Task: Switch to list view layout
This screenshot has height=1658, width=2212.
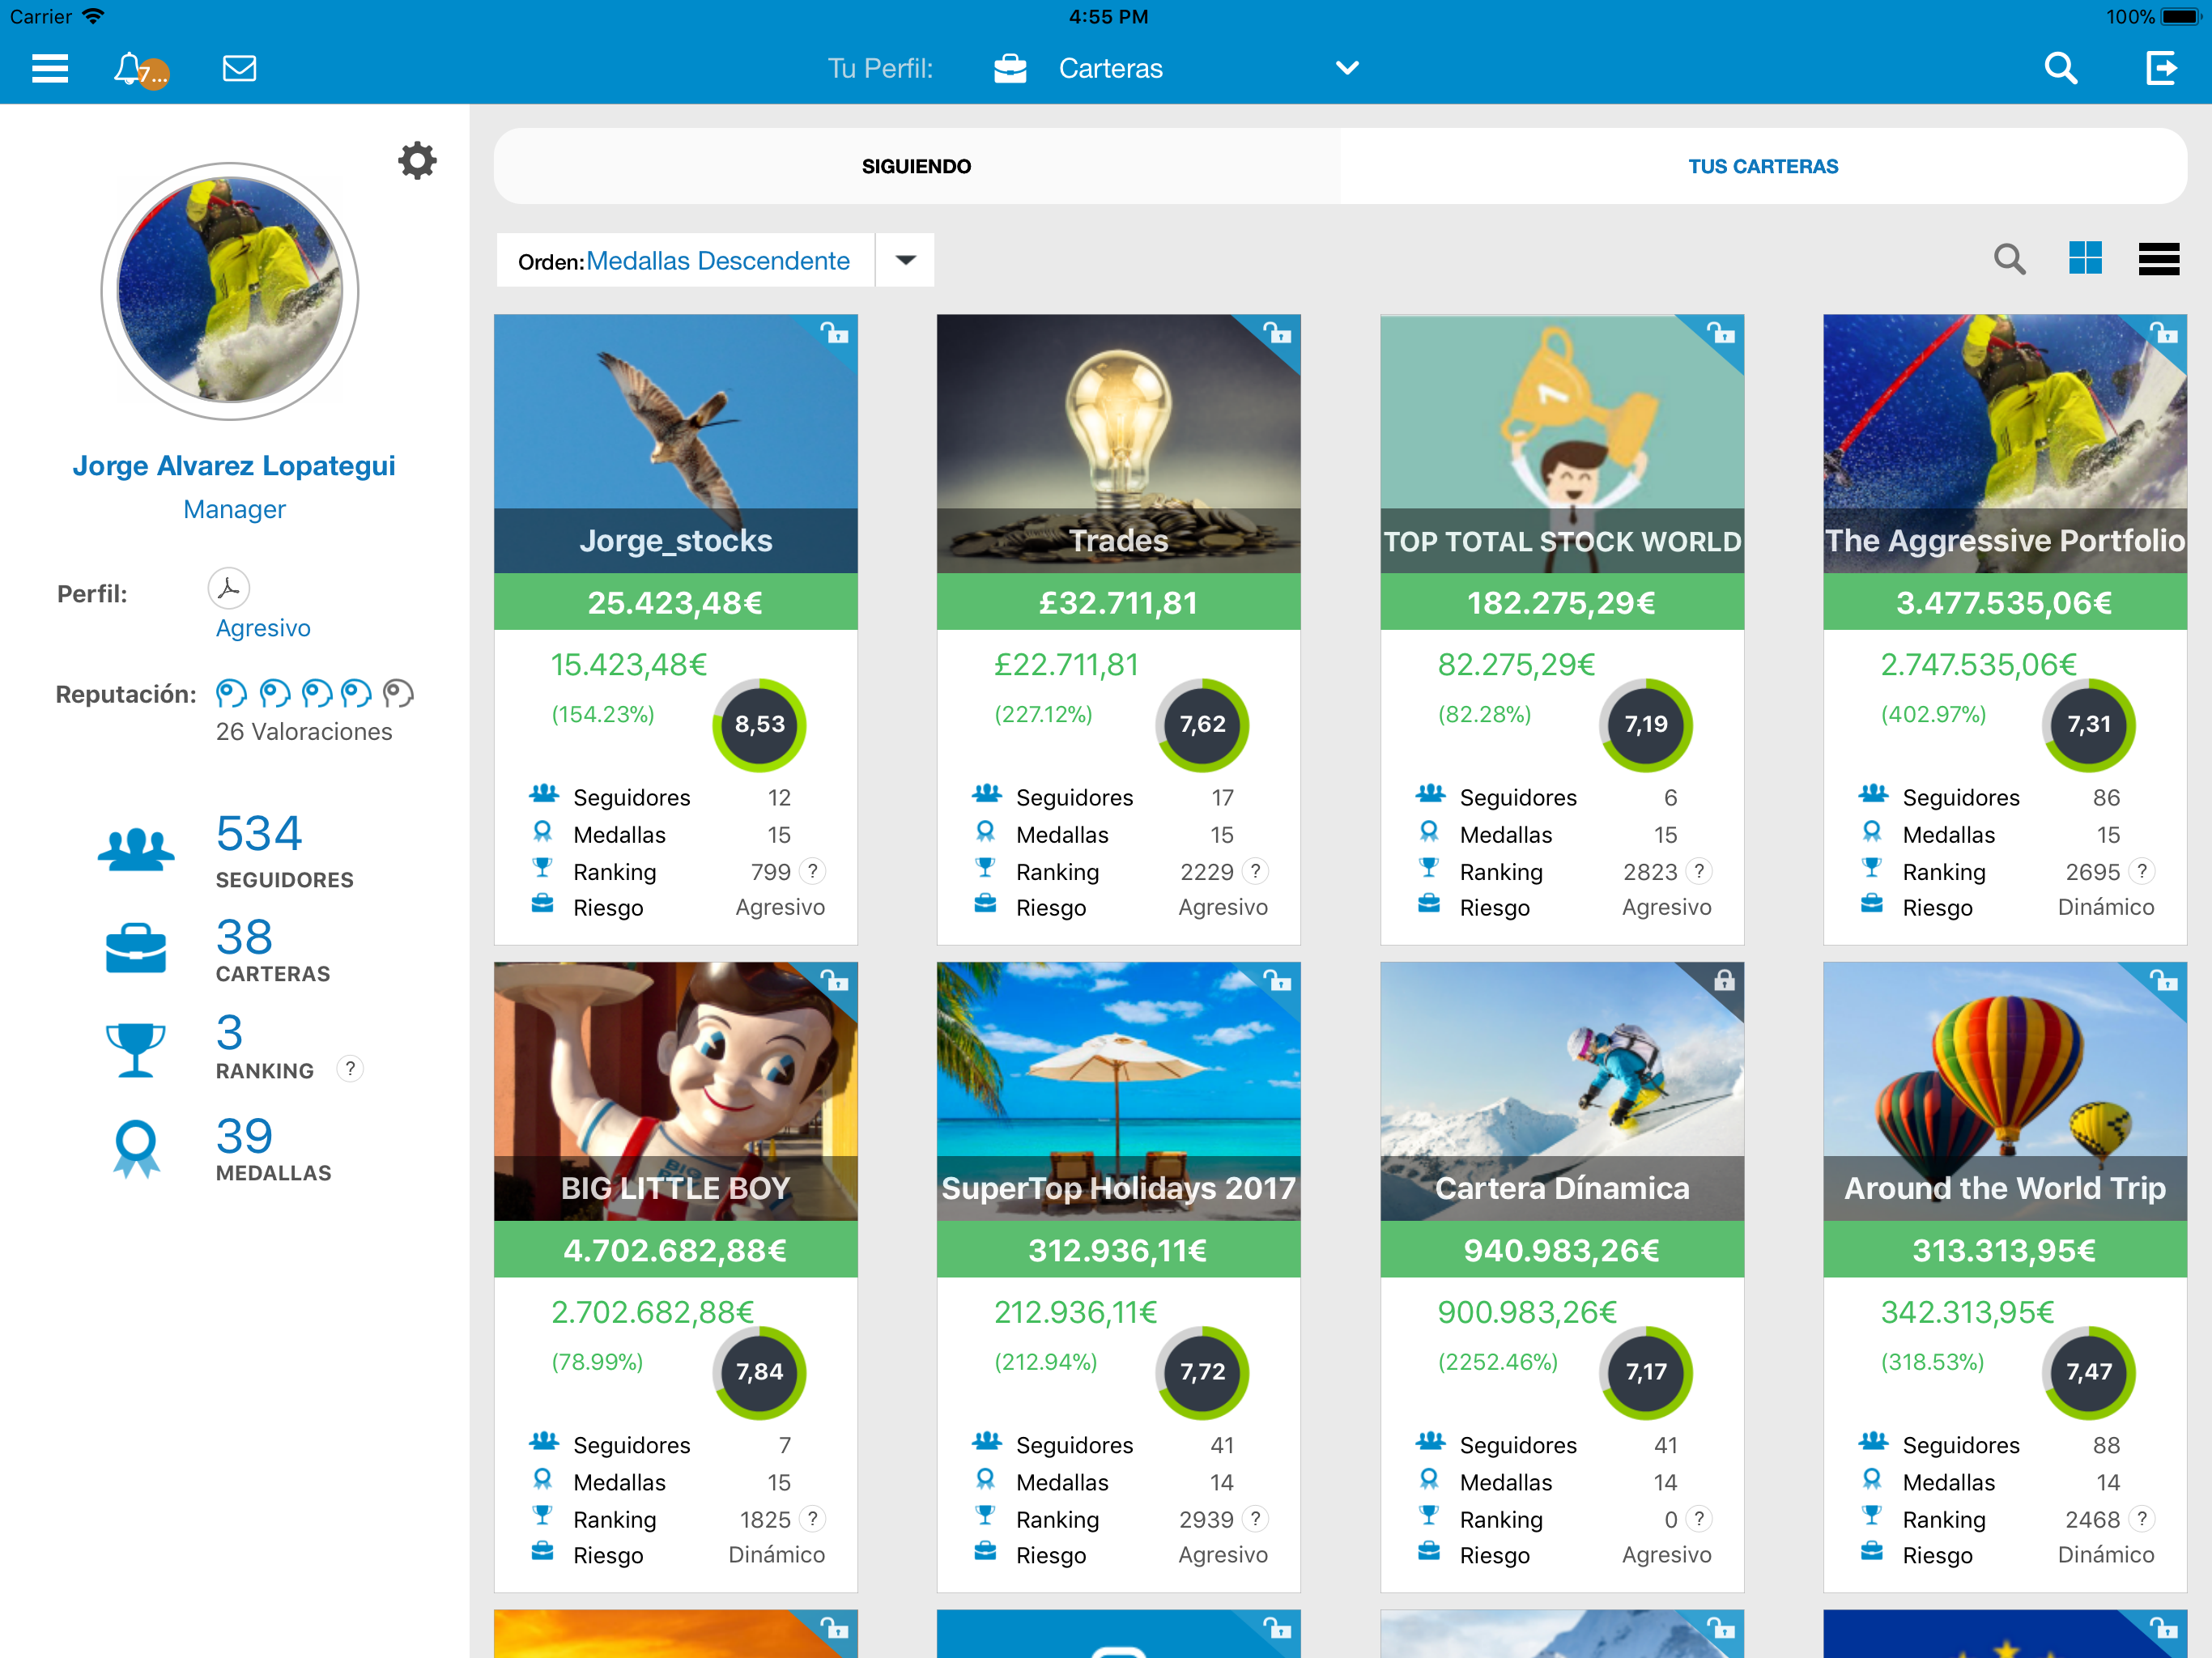Action: coord(2158,258)
